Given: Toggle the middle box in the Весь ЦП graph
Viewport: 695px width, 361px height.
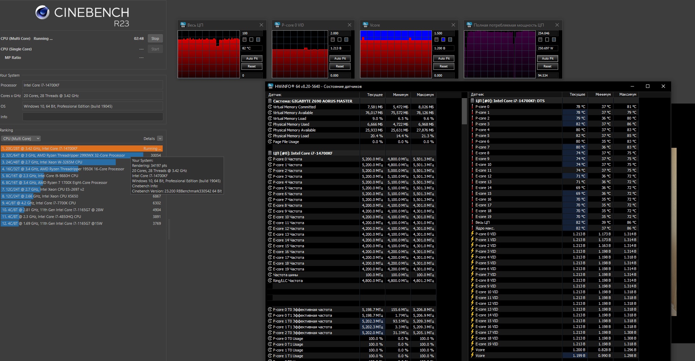Looking at the screenshot, I should click(251, 40).
